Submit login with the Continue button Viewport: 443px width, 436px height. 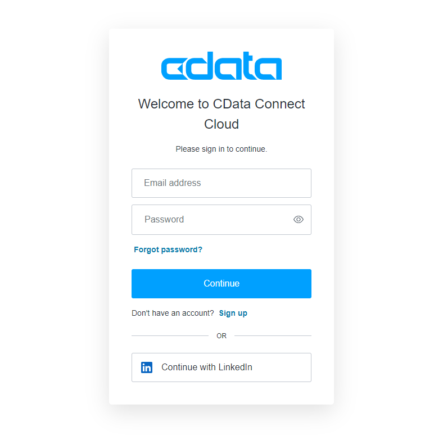[x=221, y=284]
